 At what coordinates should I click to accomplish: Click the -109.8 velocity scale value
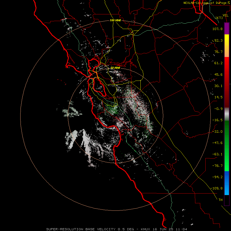tap(217, 188)
